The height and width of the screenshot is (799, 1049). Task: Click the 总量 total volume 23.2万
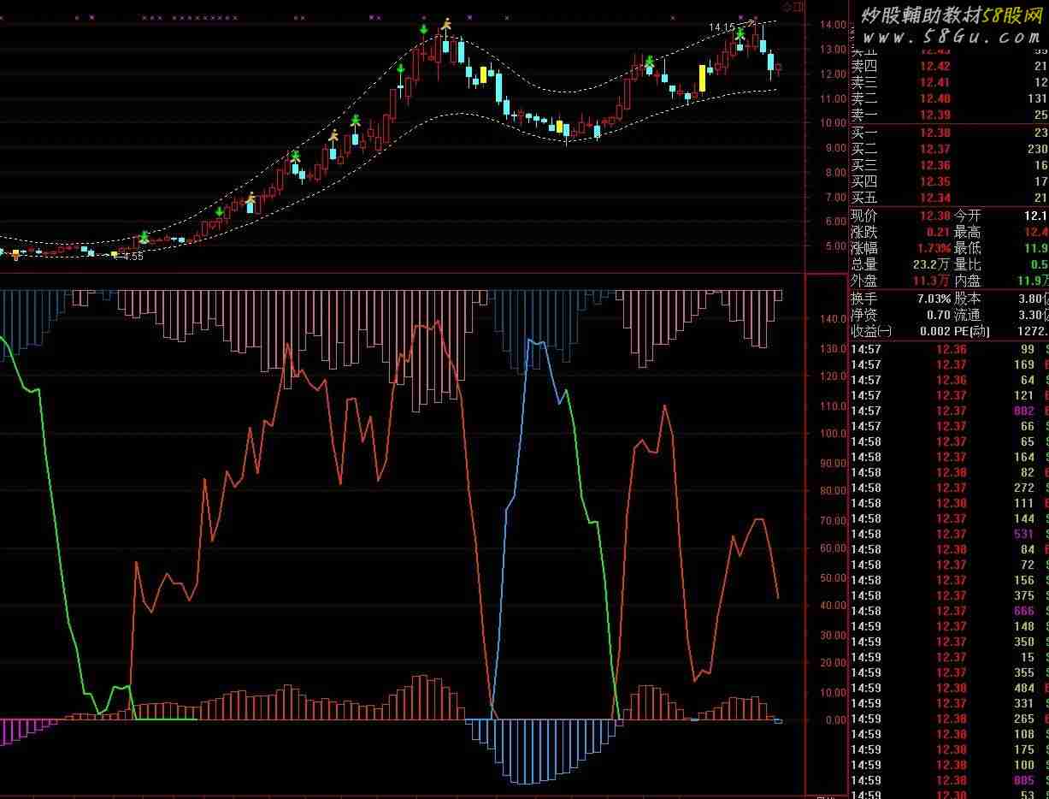(x=932, y=264)
